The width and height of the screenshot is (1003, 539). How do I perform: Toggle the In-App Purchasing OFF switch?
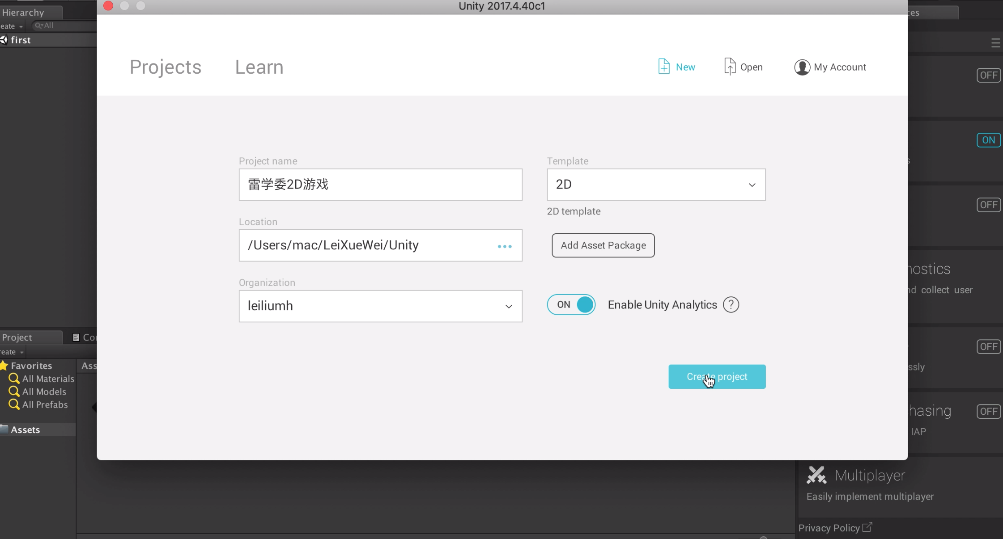pyautogui.click(x=988, y=411)
